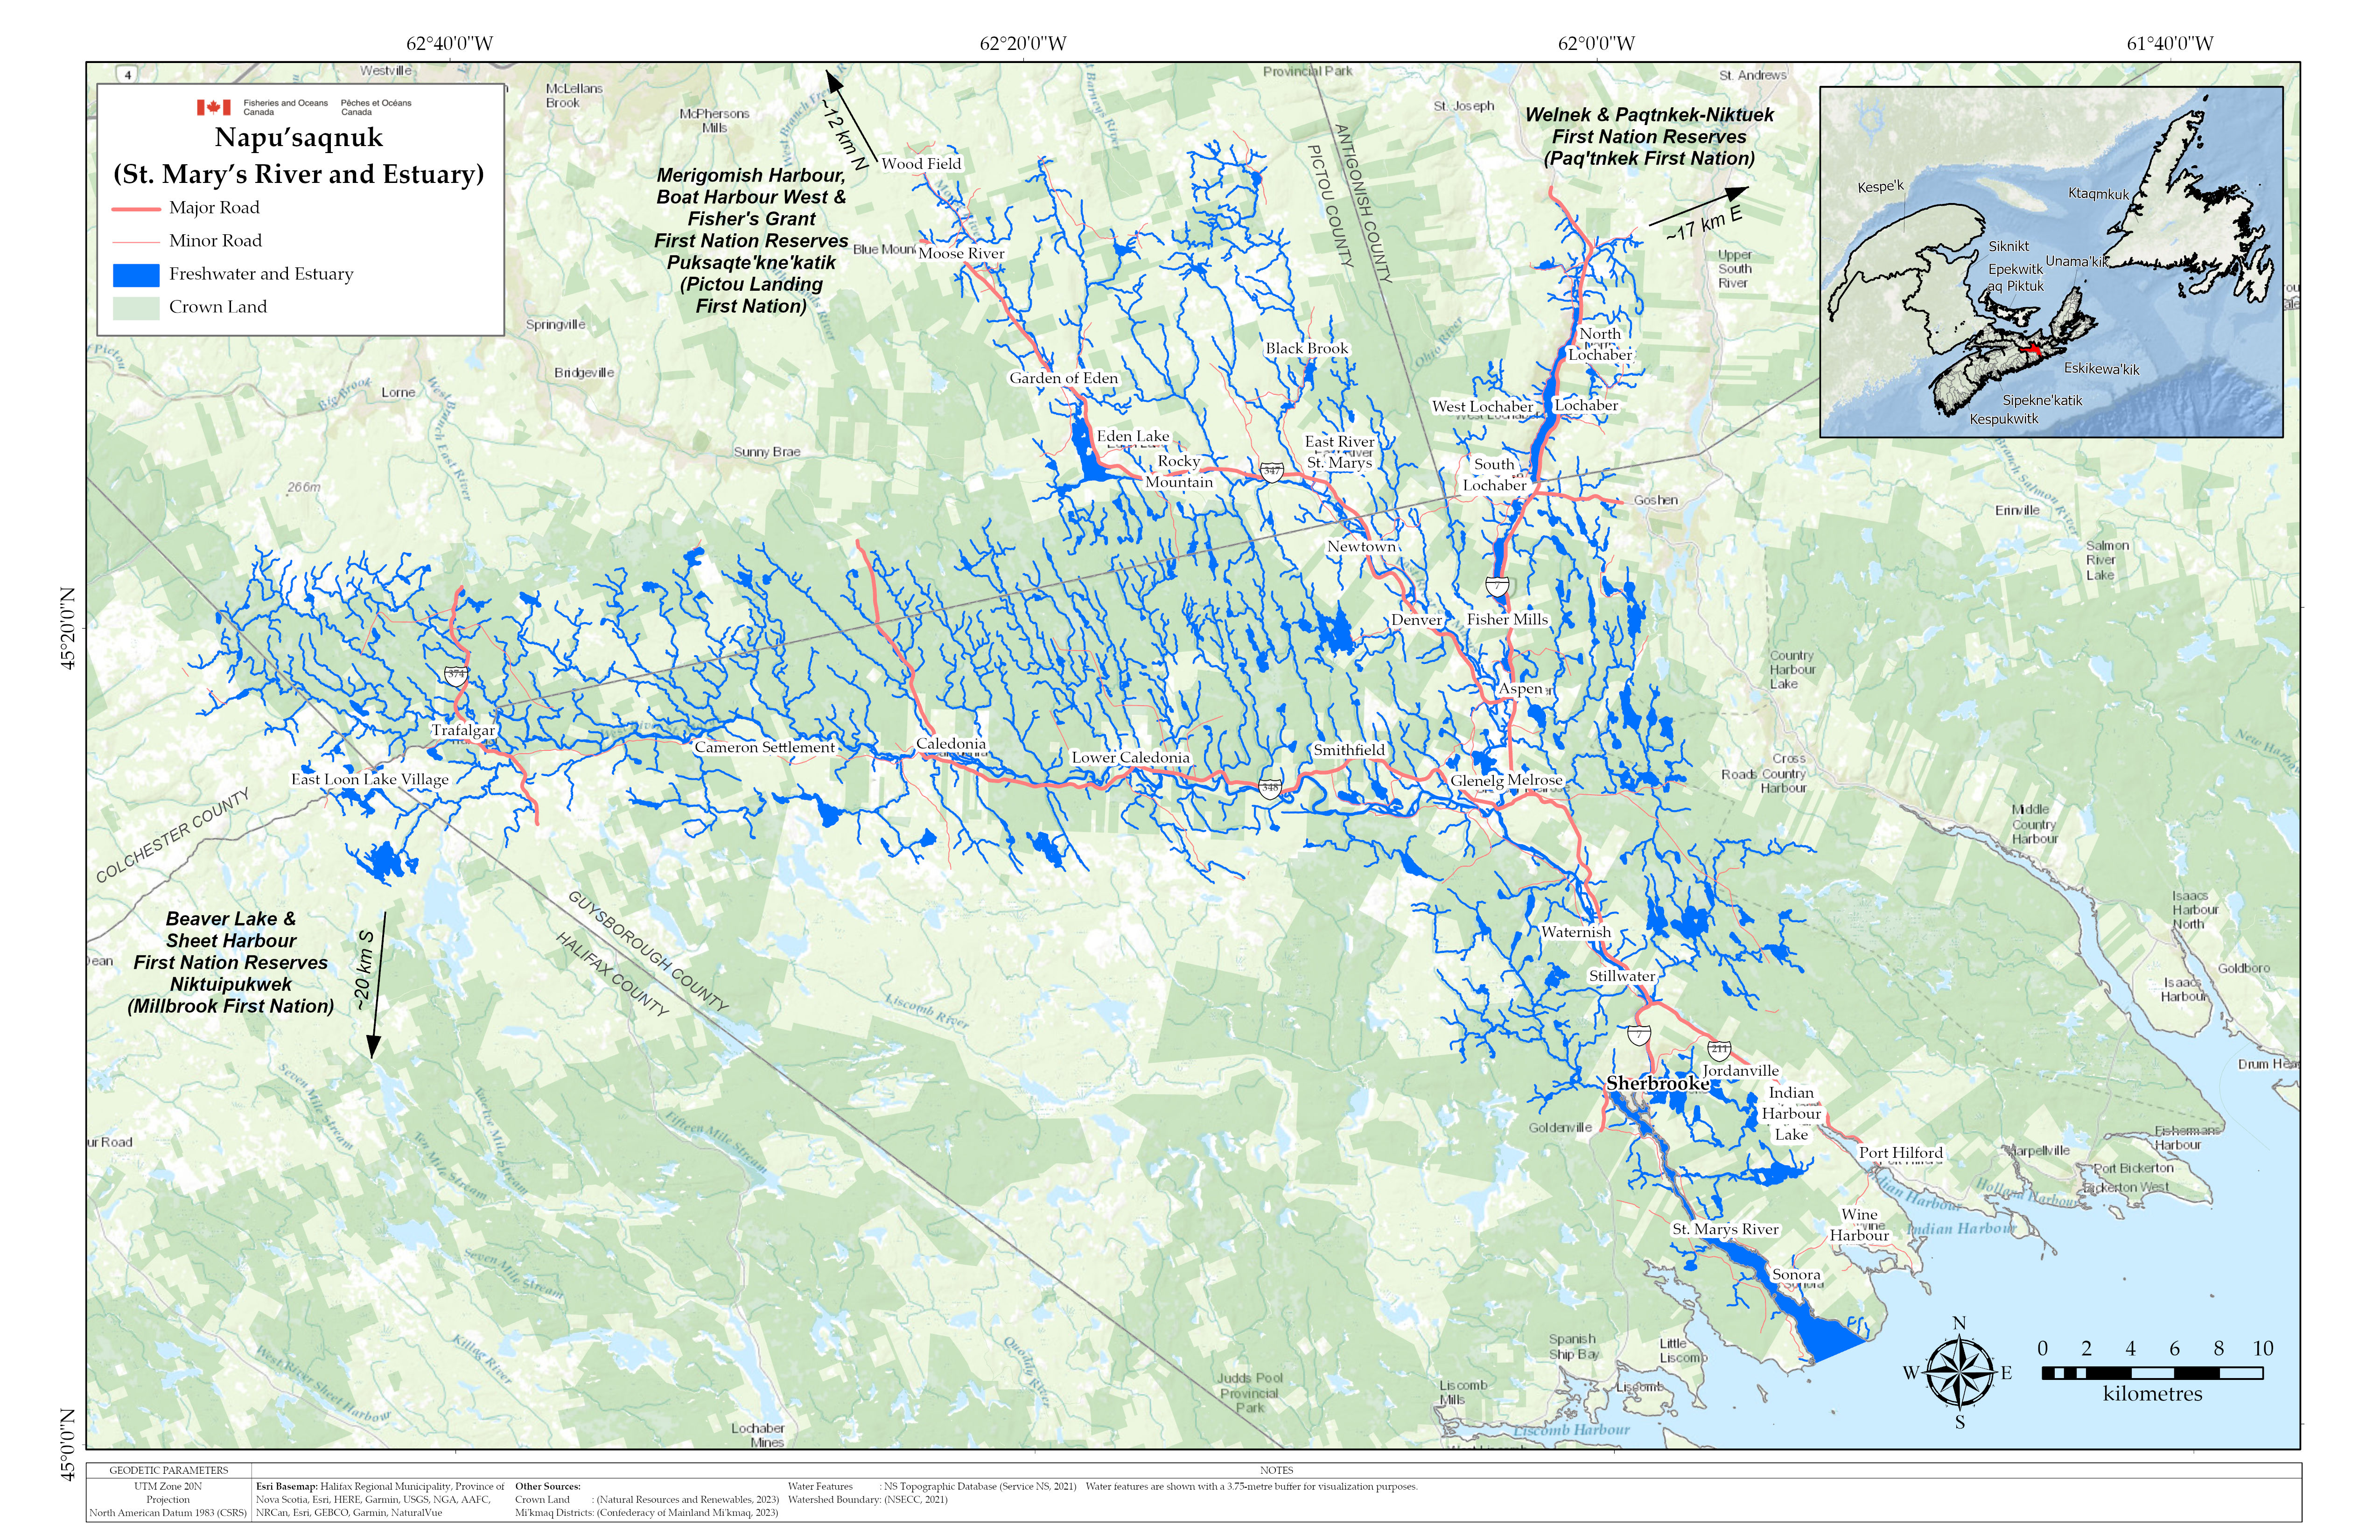This screenshot has height=1540, width=2380.
Task: Click the inset overview map of Atlantic Canada
Action: point(2050,262)
